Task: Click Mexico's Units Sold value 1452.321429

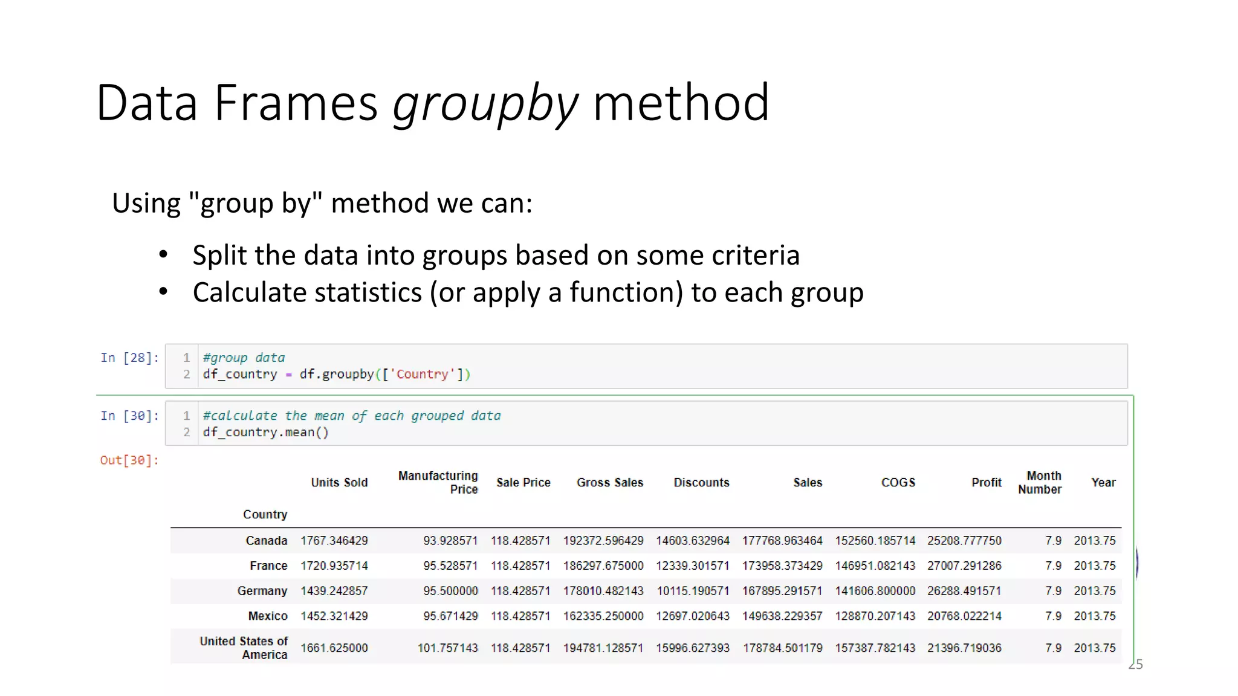Action: (334, 616)
